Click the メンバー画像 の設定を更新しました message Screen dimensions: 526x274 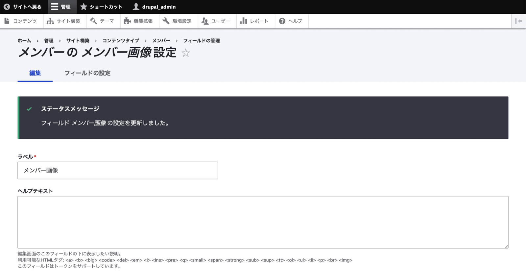(x=105, y=123)
